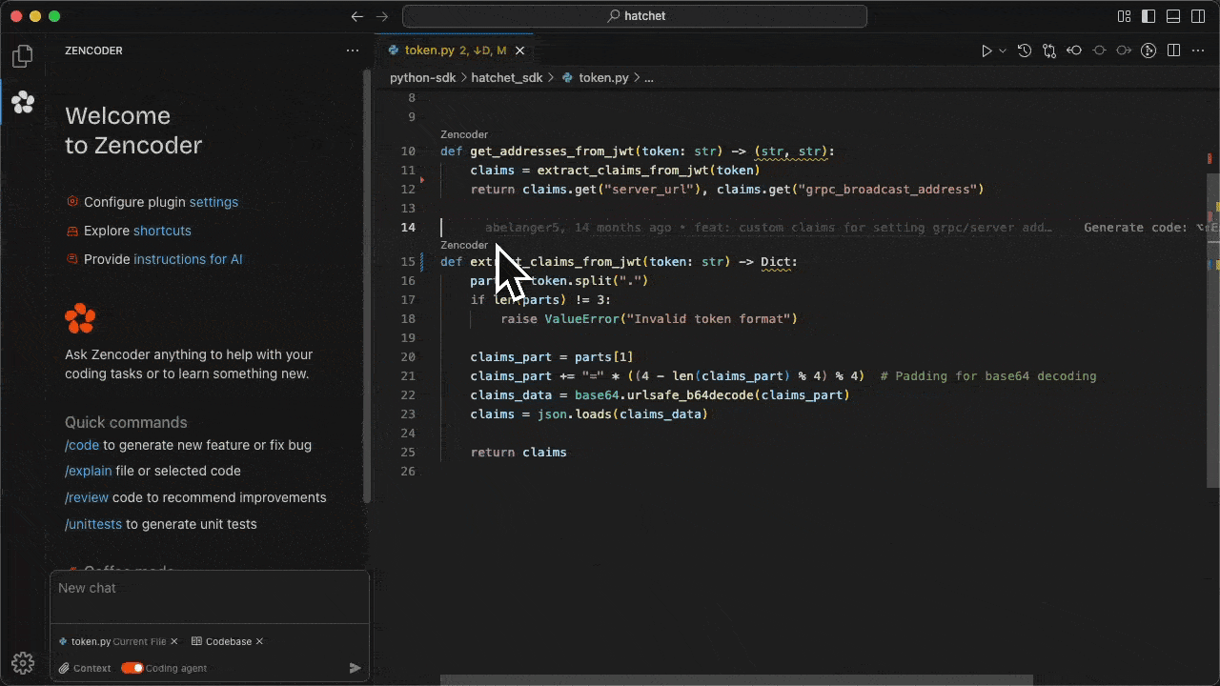The image size is (1220, 686).
Task: Remove token.py Current File chip
Action: click(x=175, y=641)
